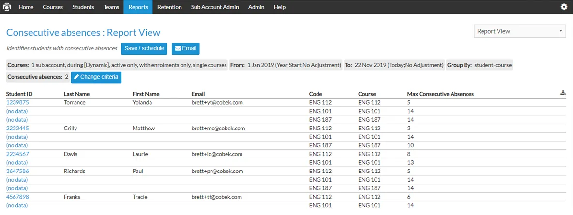Viewport: 573px width, 215px height.
Task: Open student ID 4567898 link
Action: 17,197
